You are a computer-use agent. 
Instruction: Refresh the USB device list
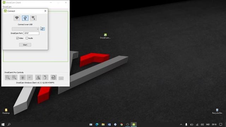point(42,29)
